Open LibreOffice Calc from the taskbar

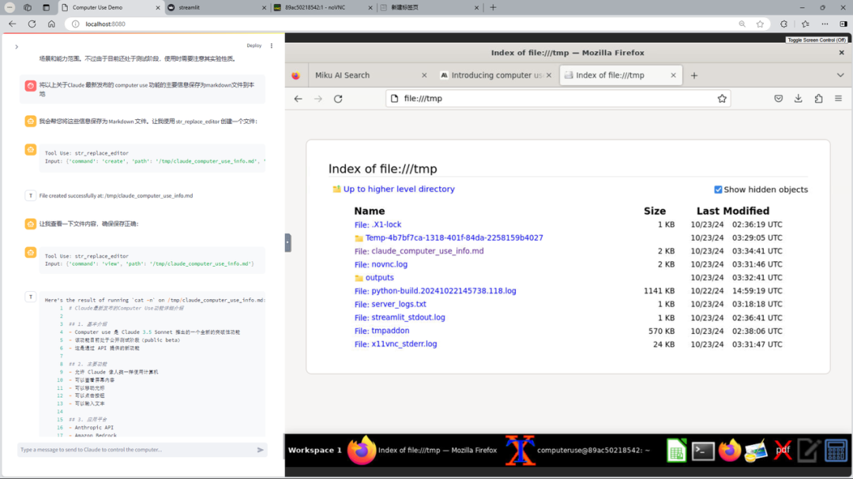676,450
